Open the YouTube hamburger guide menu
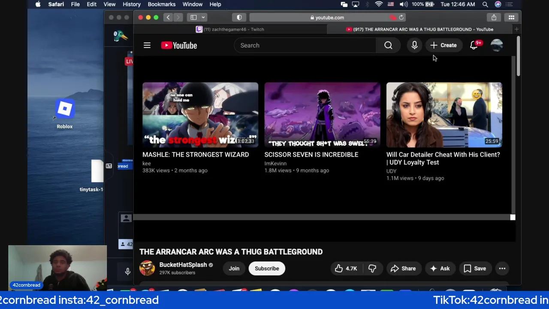Image resolution: width=549 pixels, height=309 pixels. tap(147, 45)
